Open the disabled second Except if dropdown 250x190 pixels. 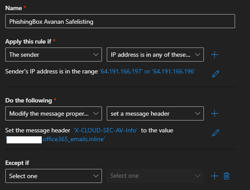click(155, 176)
